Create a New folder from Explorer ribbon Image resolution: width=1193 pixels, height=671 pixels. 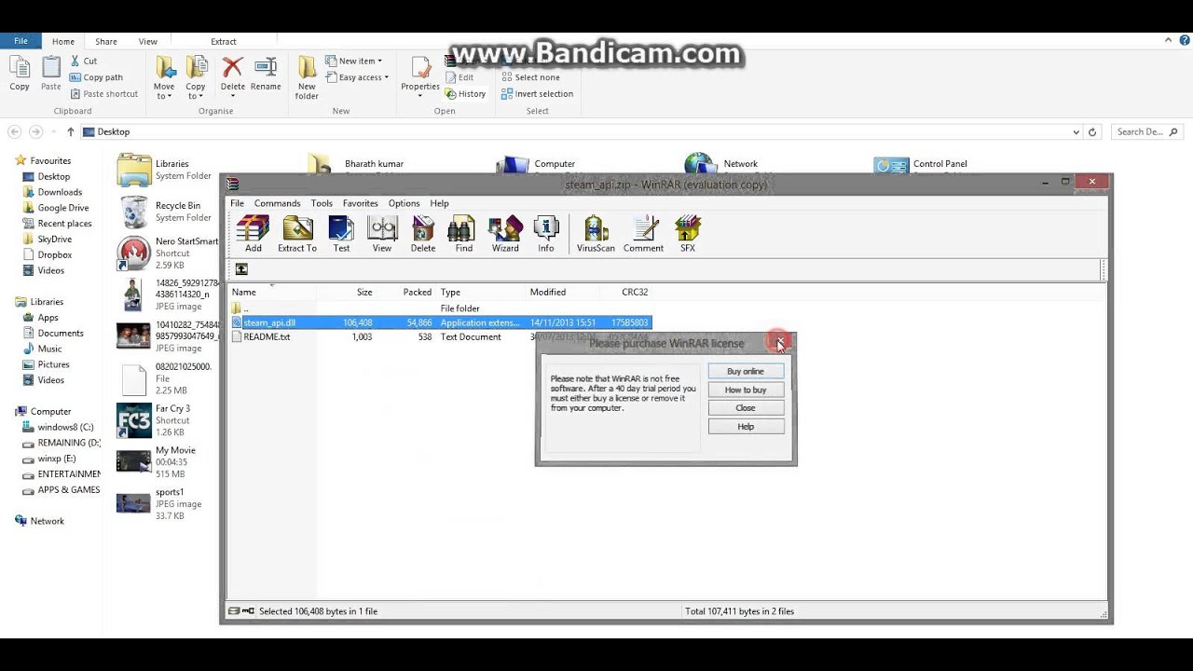[x=307, y=77]
